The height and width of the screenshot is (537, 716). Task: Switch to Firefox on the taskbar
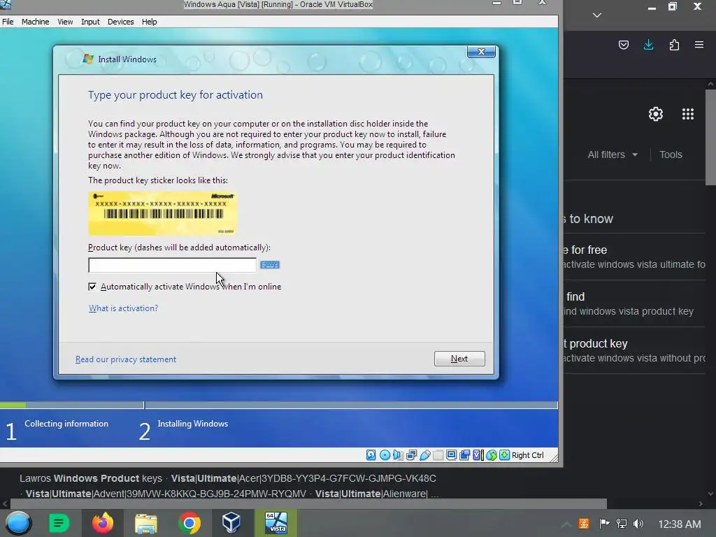[x=103, y=523]
